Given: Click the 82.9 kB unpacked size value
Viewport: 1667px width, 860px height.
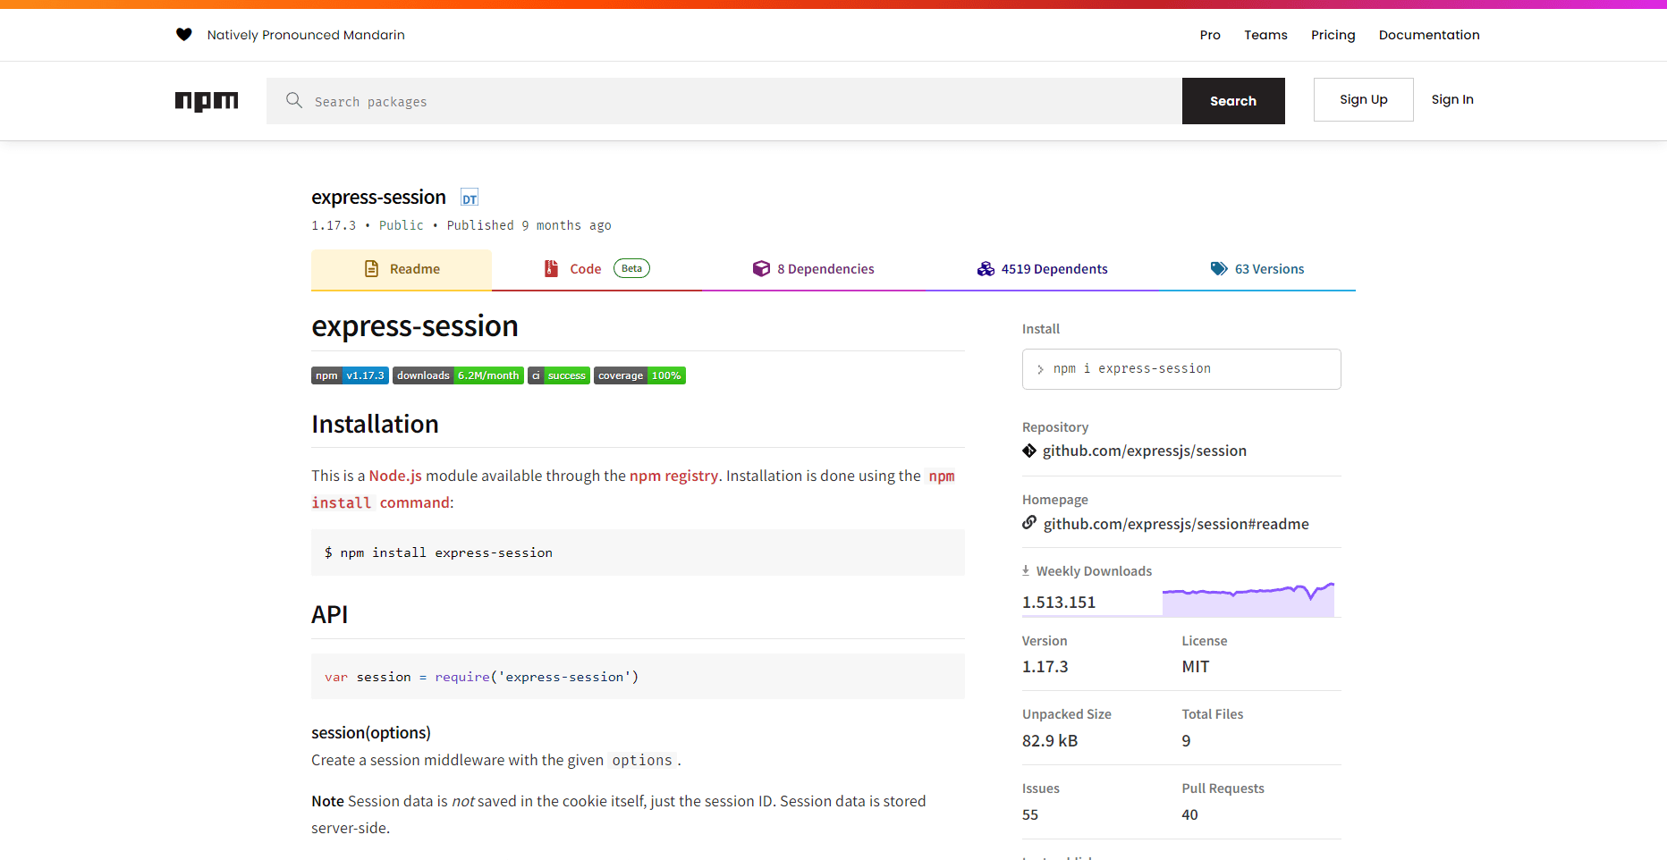Looking at the screenshot, I should (x=1050, y=741).
